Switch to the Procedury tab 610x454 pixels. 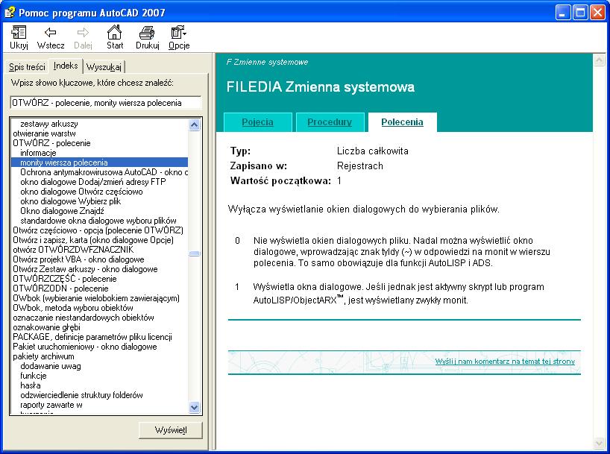click(x=330, y=122)
